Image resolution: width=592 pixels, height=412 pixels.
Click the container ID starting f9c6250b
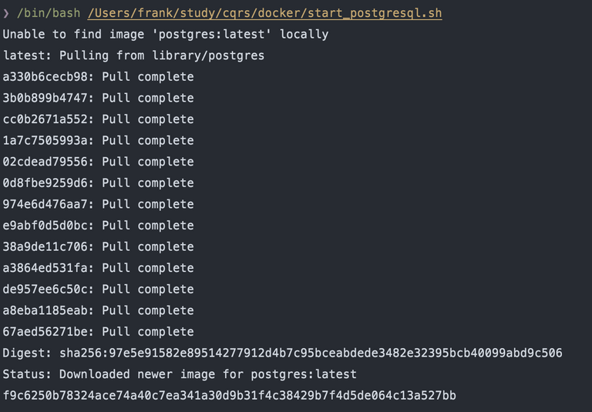tap(230, 395)
